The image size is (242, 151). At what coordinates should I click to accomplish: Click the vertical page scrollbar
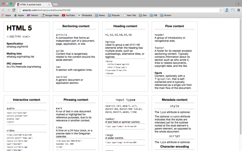coord(240,76)
